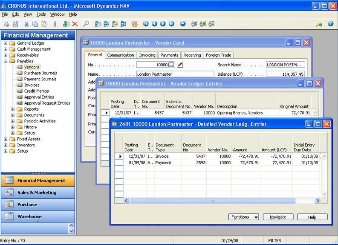Click the Print toolbar icon

pyautogui.click(x=7, y=24)
